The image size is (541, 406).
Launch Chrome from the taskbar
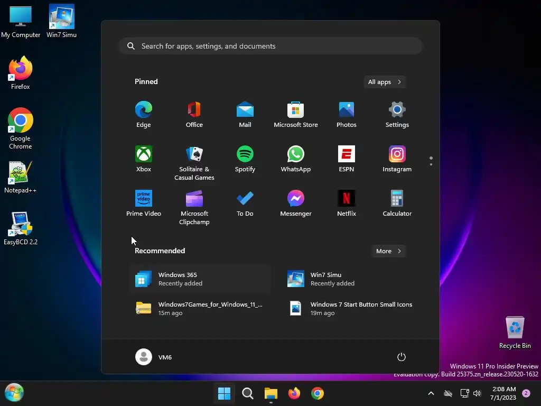[x=318, y=393]
